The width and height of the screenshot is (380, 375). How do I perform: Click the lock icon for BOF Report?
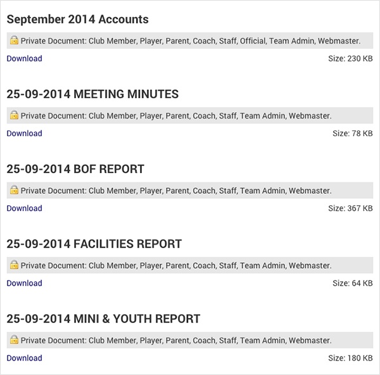point(14,190)
